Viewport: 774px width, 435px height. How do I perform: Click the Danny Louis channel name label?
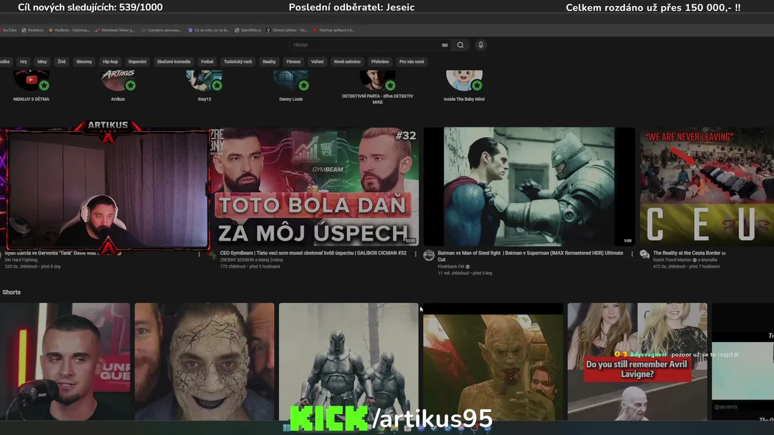(x=291, y=99)
